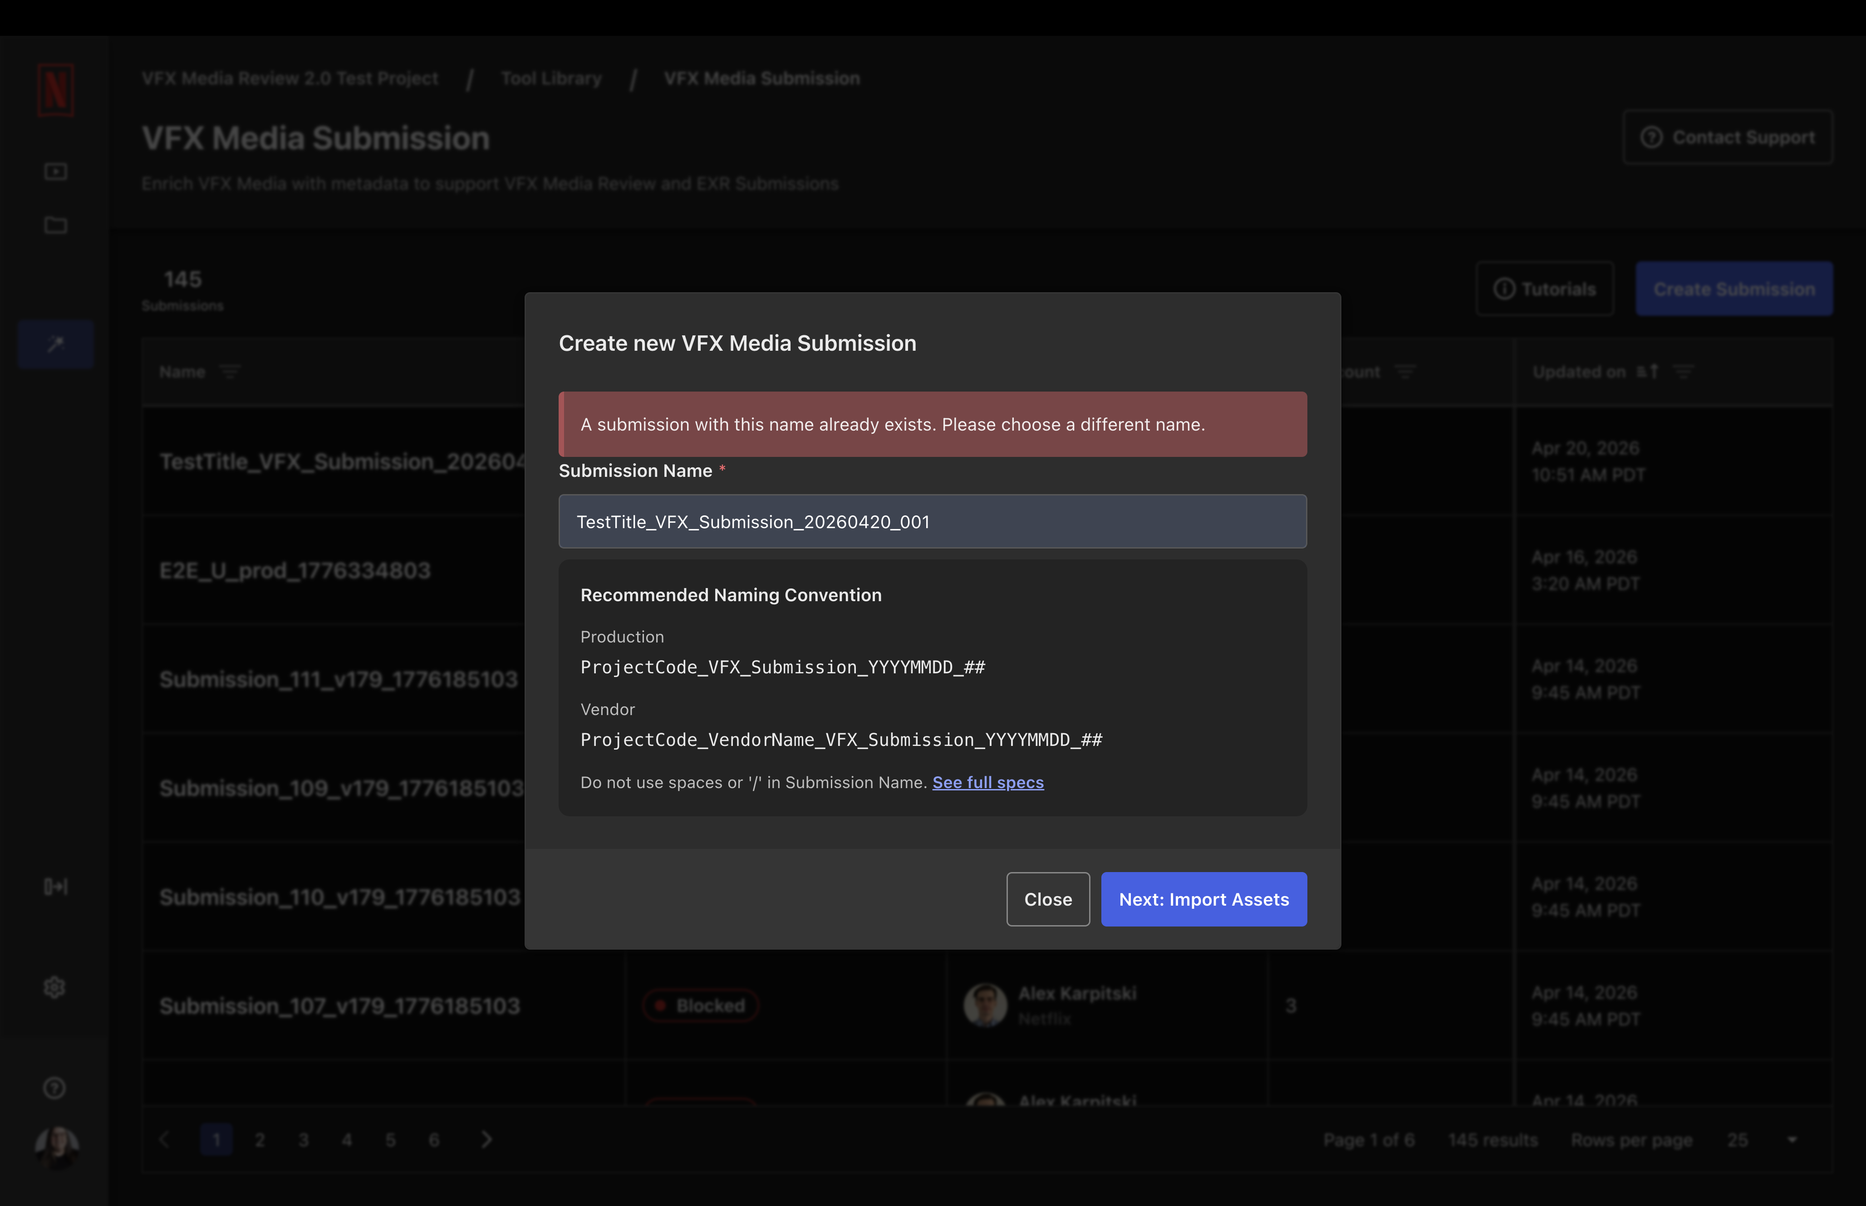The width and height of the screenshot is (1866, 1206).
Task: Open VFX Media Review 2.0 Test Project breadcrumb
Action: (290, 78)
